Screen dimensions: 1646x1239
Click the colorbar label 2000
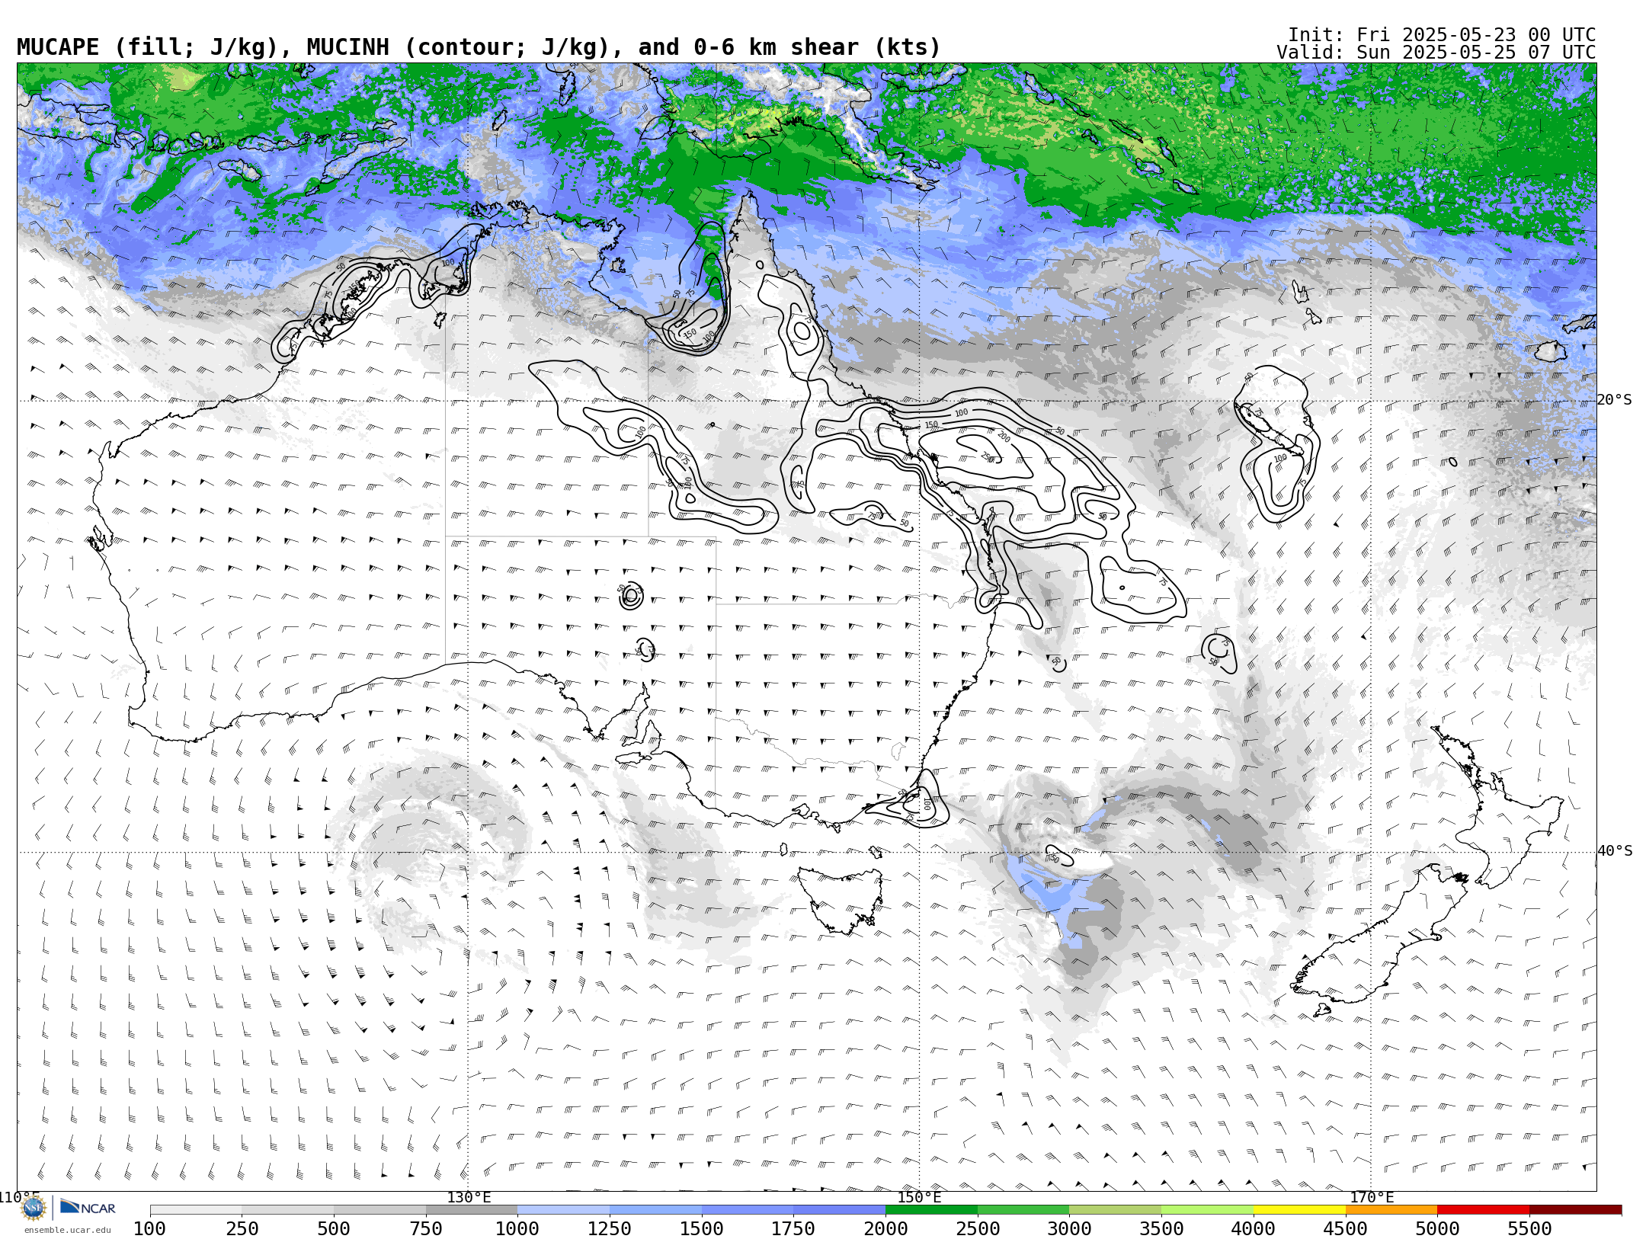(885, 1229)
